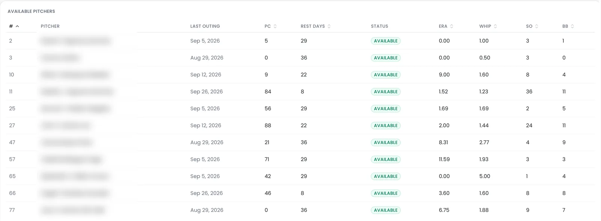Select the row with 88 pitch count
The image size is (601, 221).
pyautogui.click(x=300, y=126)
